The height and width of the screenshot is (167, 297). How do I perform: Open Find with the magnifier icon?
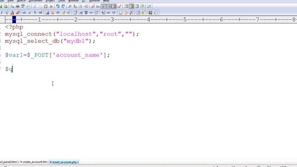(x=70, y=6)
